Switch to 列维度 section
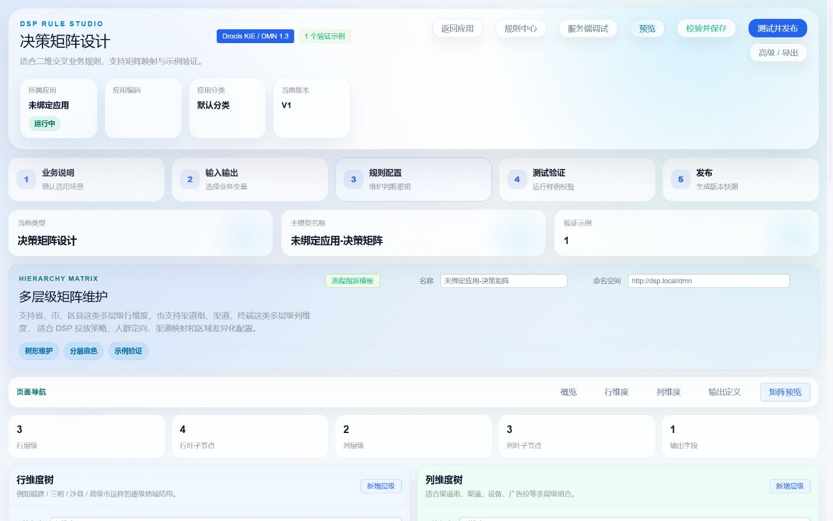 [x=669, y=392]
